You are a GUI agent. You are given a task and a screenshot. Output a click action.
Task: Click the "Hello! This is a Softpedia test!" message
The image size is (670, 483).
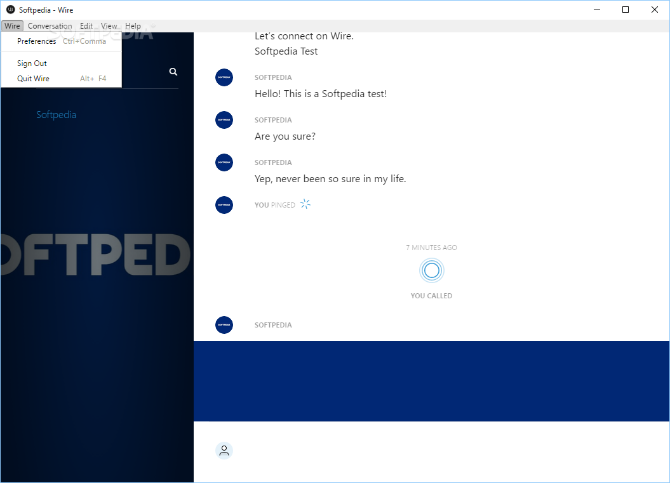321,94
